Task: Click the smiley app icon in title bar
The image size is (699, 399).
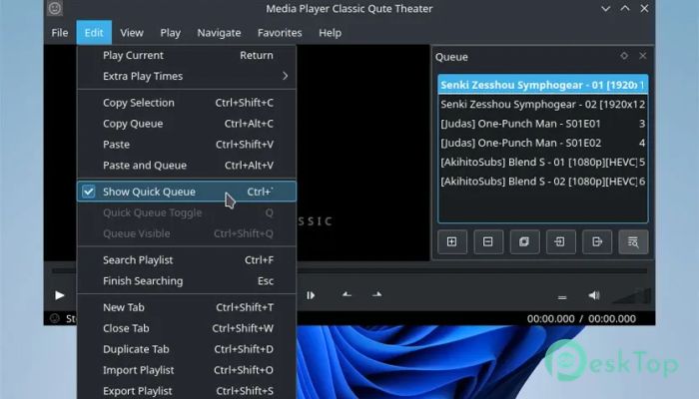Action: coord(55,8)
